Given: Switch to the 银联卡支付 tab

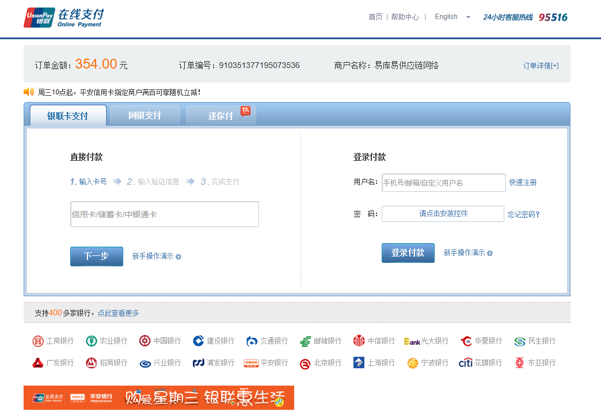Looking at the screenshot, I should [68, 115].
